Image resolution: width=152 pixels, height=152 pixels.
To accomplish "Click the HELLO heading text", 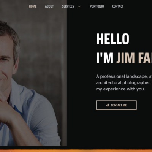I will tap(113, 39).
